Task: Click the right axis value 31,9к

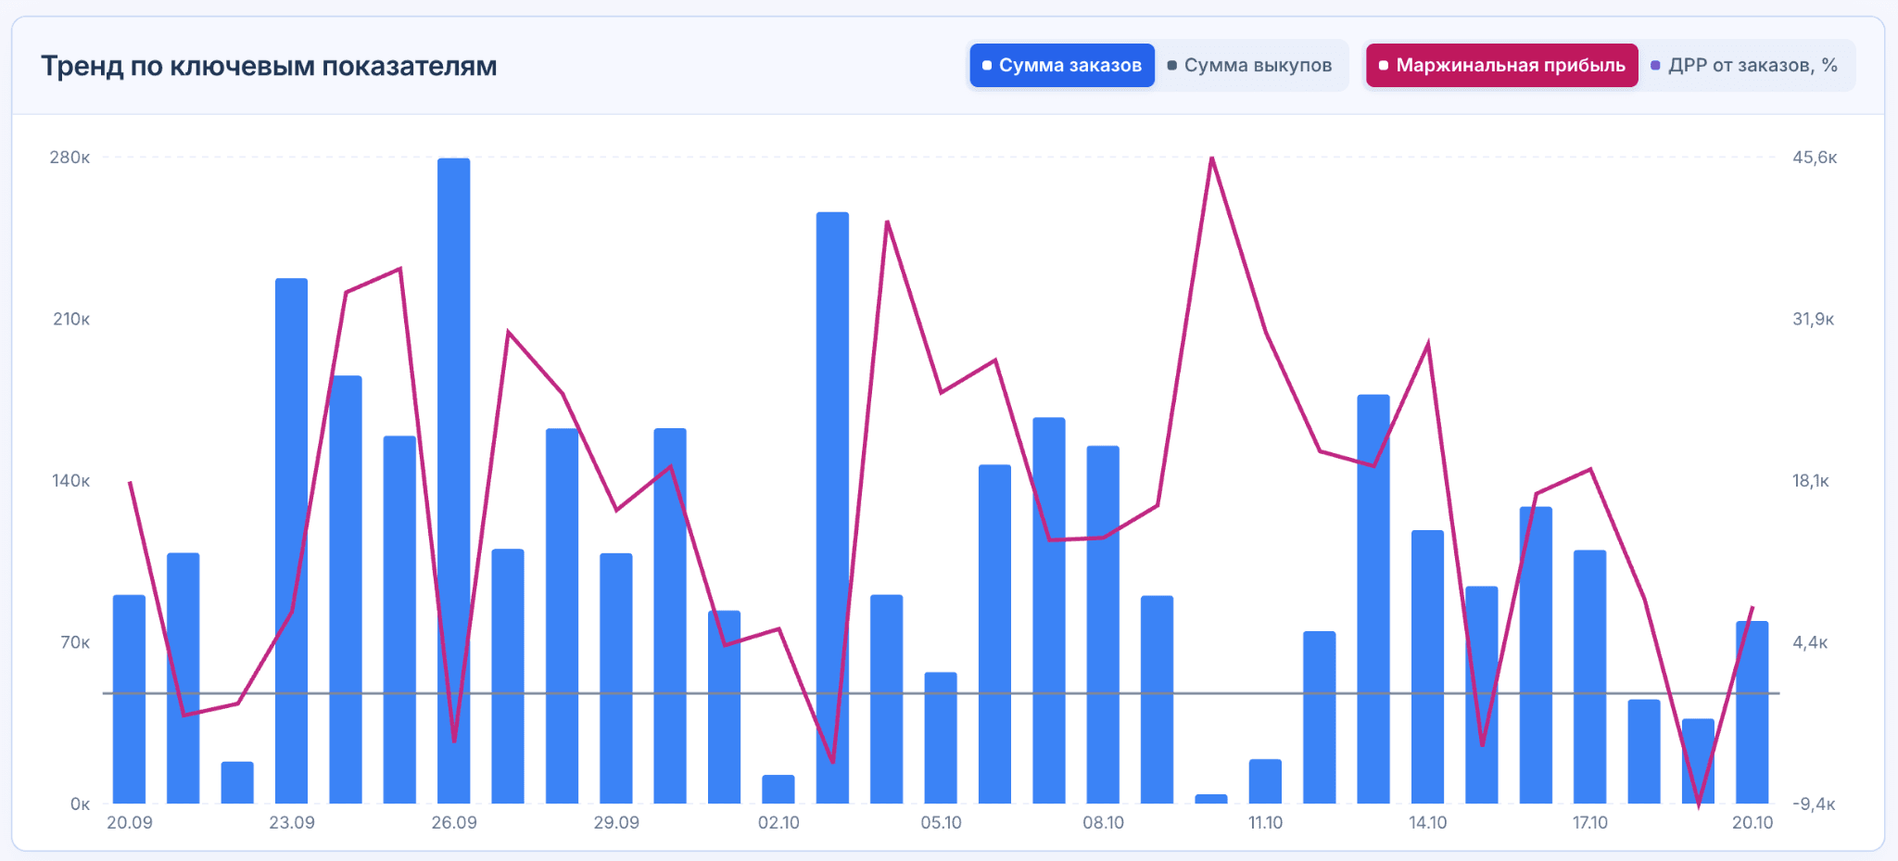Action: click(1814, 320)
